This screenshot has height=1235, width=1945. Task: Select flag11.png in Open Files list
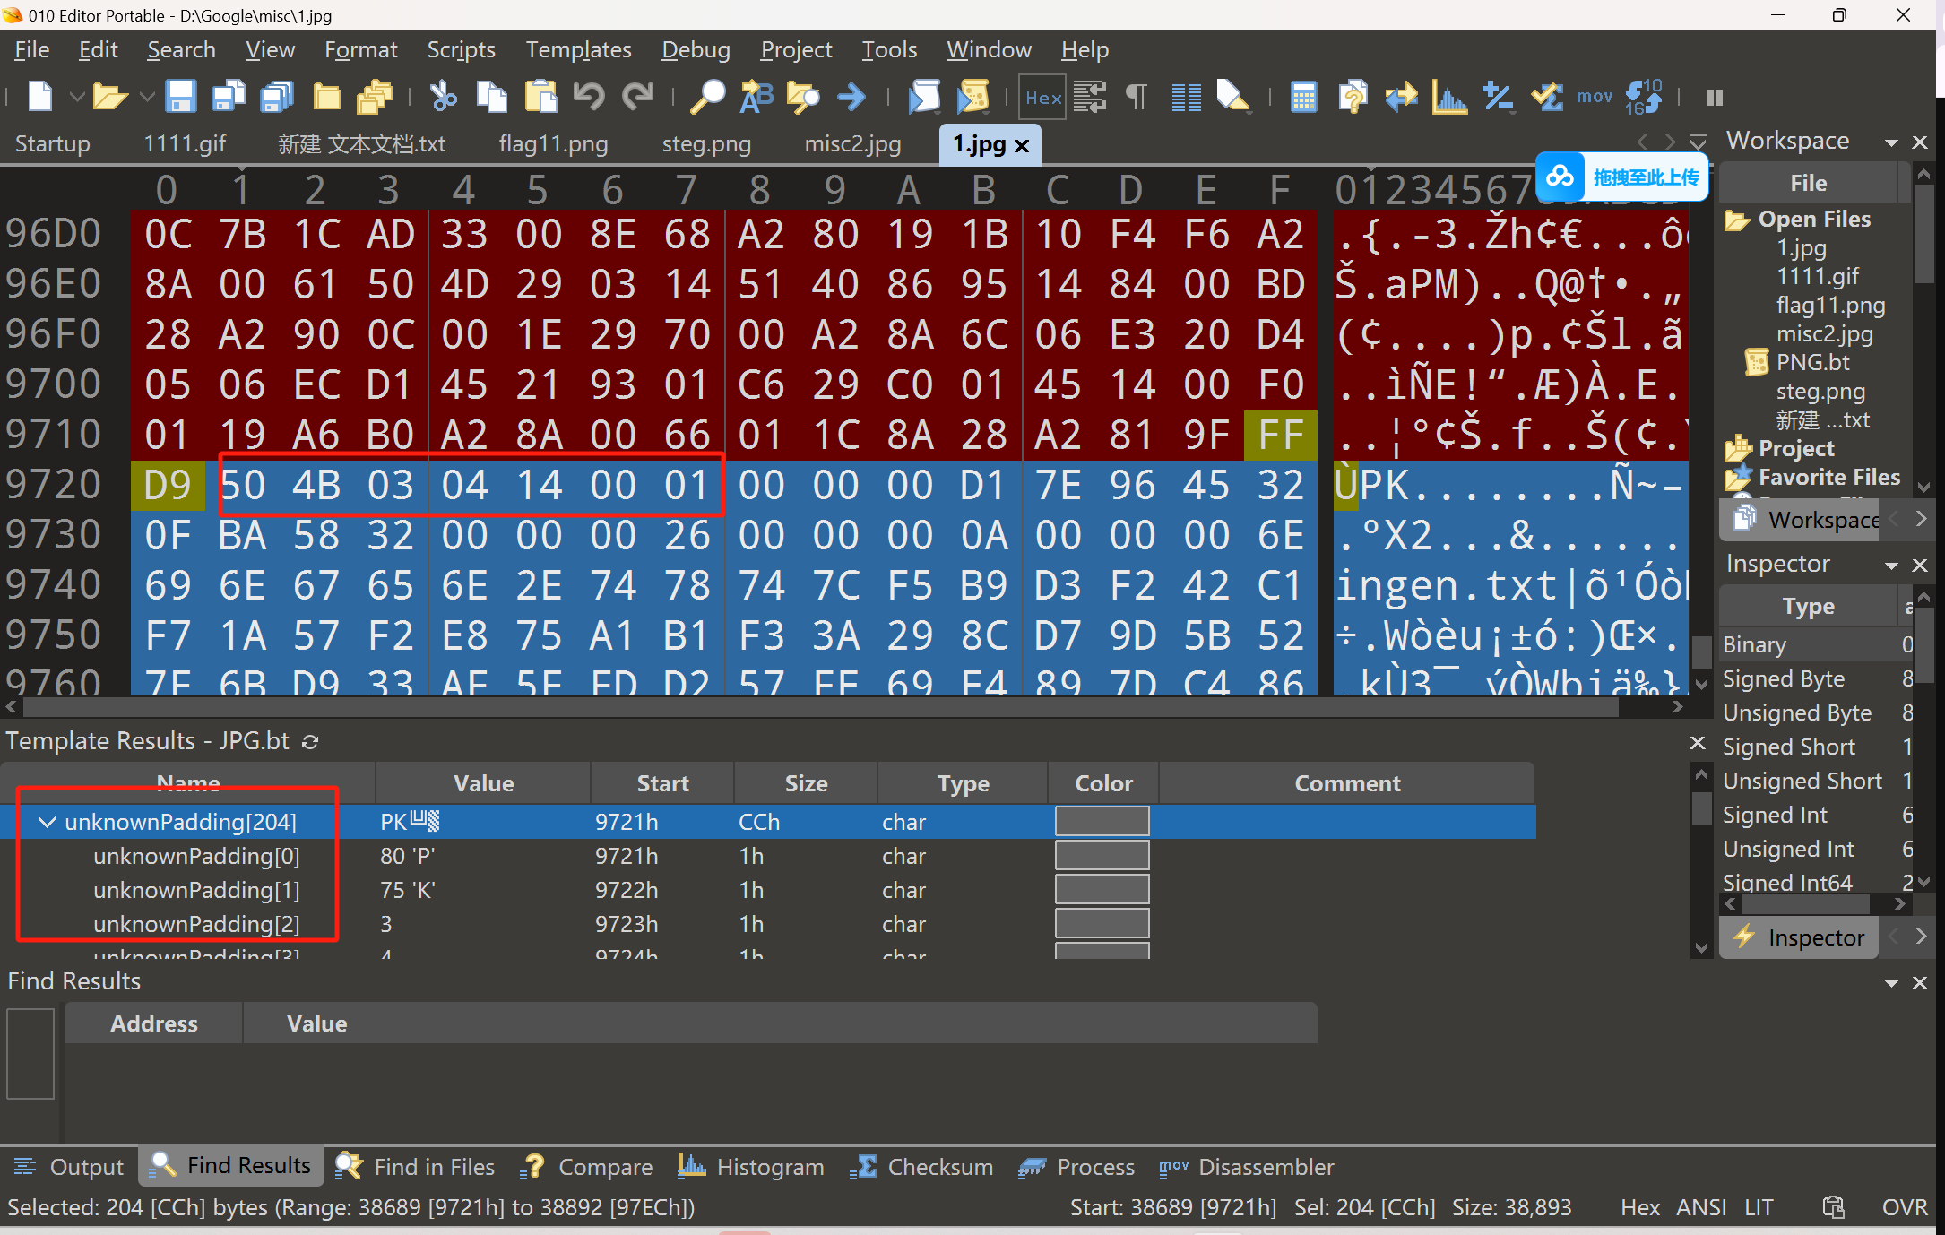click(x=1830, y=306)
